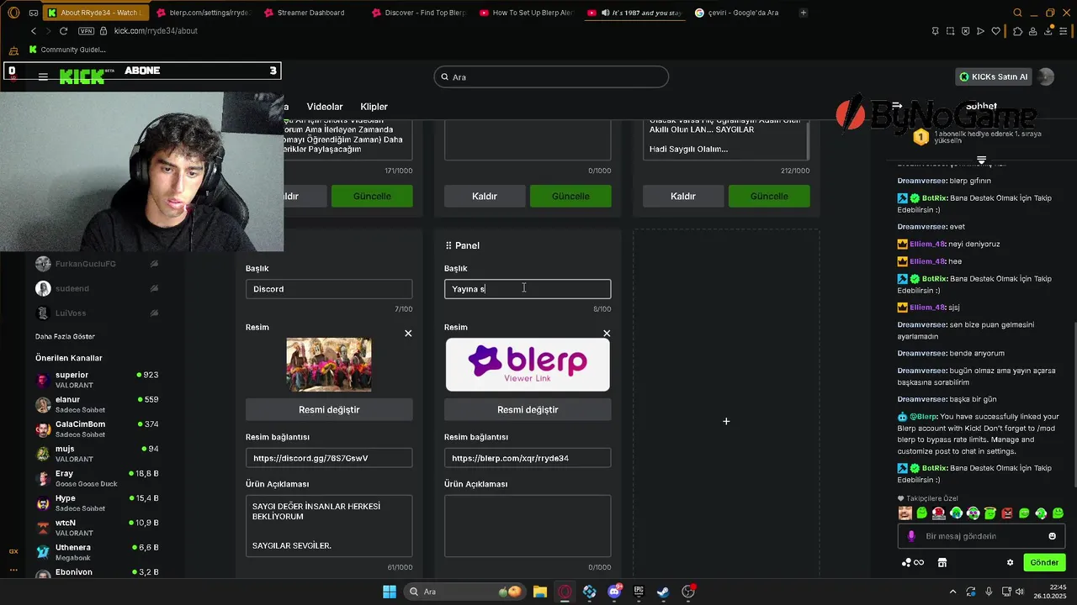Expand chat pinned section chevron
The image size is (1077, 605).
(x=981, y=160)
